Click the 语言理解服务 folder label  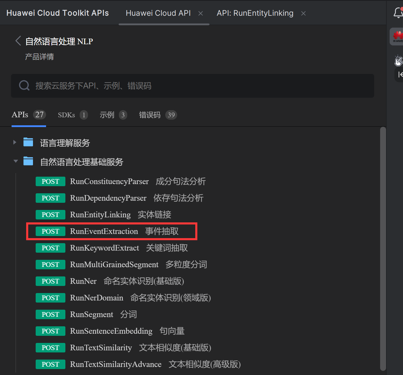click(65, 143)
